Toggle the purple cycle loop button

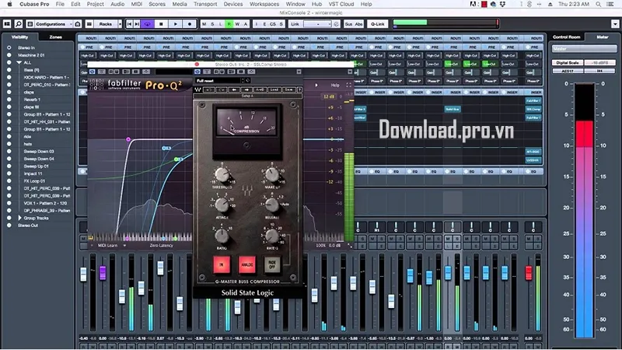coord(148,24)
